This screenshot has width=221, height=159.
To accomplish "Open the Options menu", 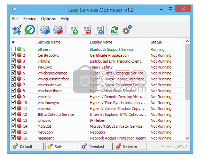I will point(48,19).
